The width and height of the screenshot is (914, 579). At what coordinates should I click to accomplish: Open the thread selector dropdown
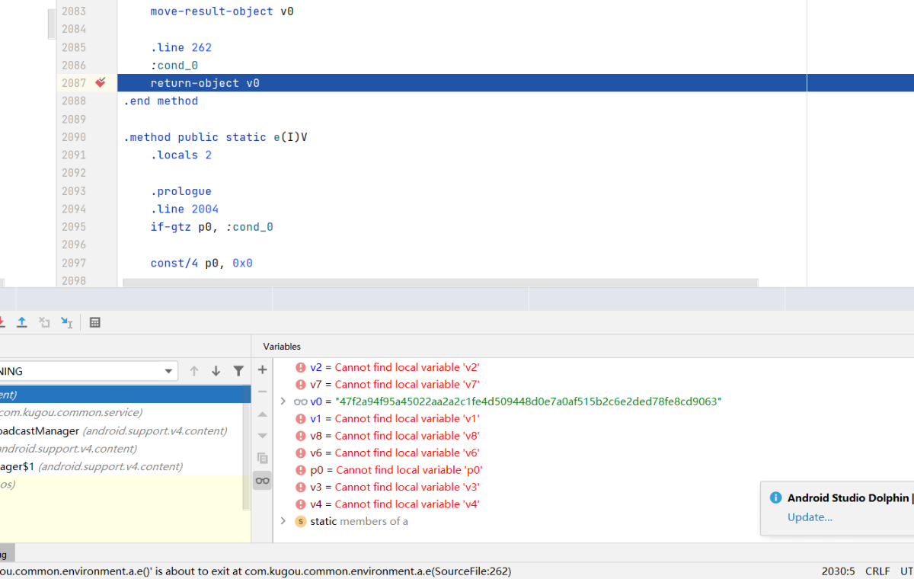(169, 371)
